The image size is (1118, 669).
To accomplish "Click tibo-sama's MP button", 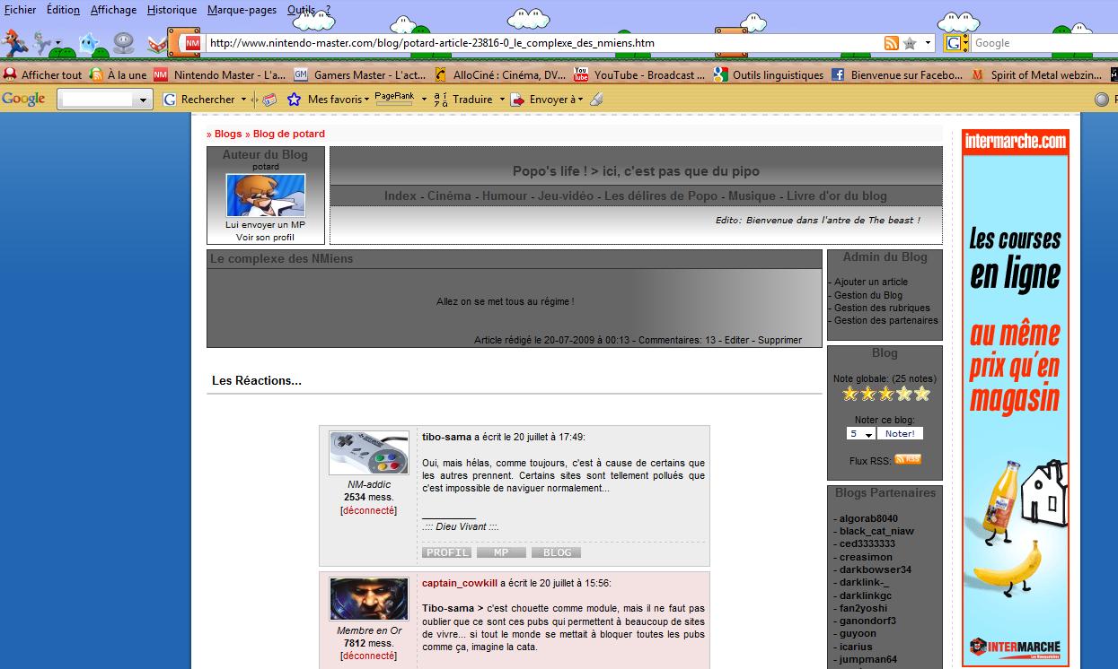I will pos(501,552).
